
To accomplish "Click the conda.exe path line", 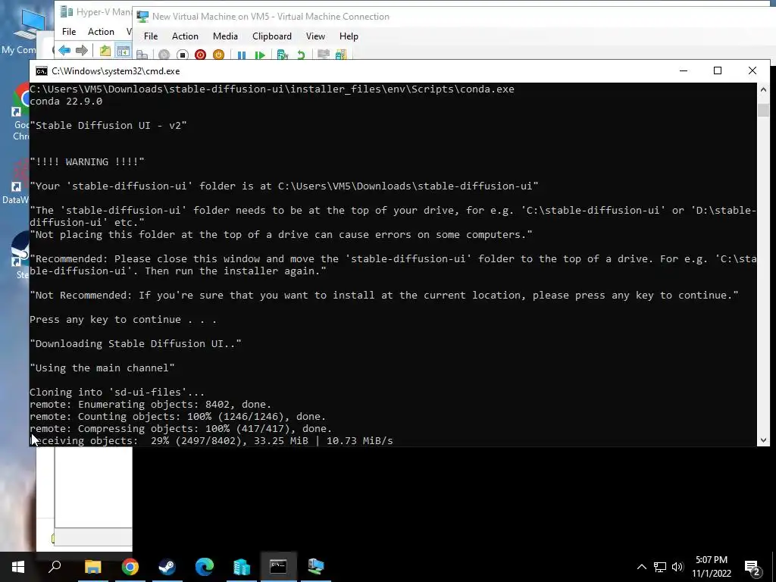I will point(272,89).
